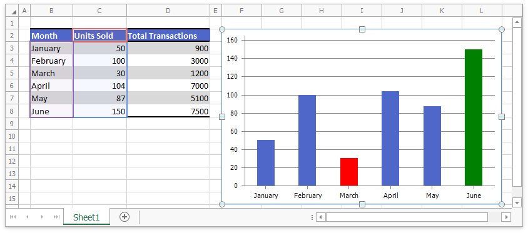Select the cell containing 7500
This screenshot has height=233, width=528.
tap(168, 111)
